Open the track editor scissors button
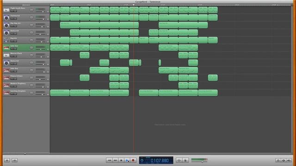The image size is (296, 166). tap(14, 160)
